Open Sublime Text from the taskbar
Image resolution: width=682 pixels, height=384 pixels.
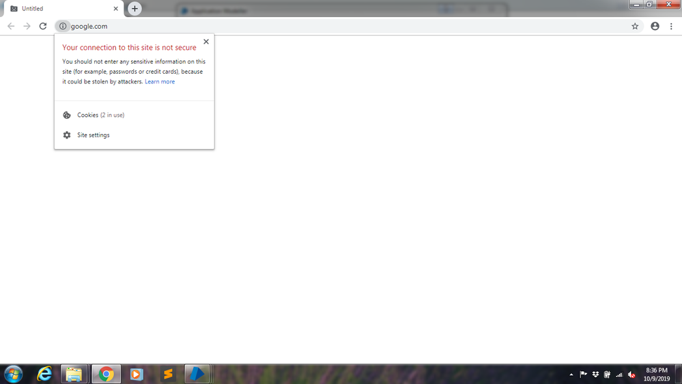(x=168, y=374)
